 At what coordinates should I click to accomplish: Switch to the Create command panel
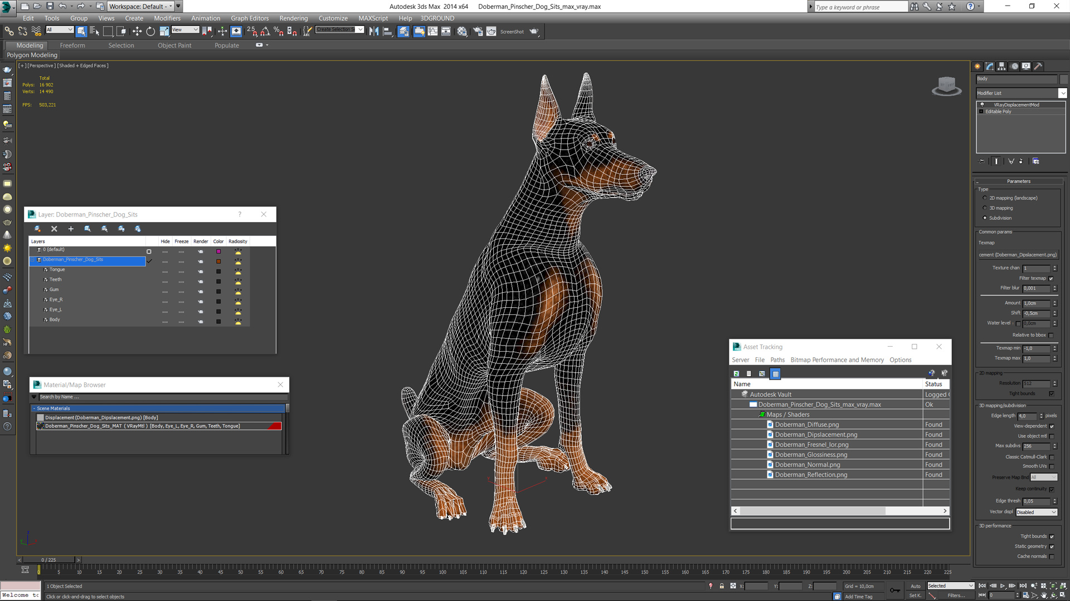coord(977,66)
